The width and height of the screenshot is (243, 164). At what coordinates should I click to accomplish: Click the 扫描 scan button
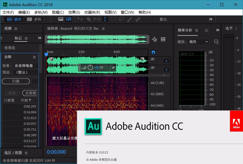(x=16, y=81)
